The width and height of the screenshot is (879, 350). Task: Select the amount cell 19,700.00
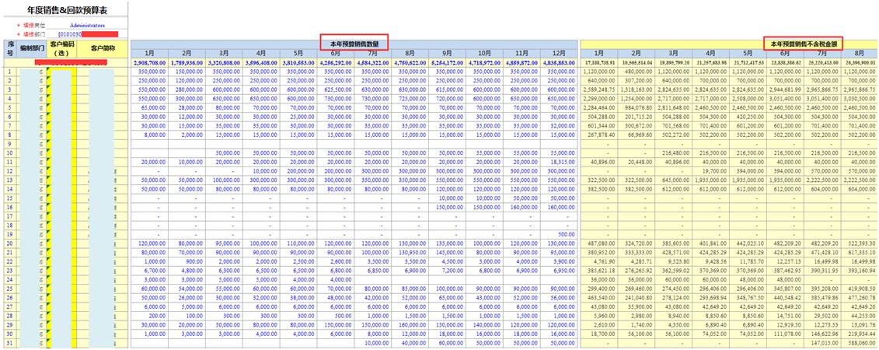pos(711,170)
